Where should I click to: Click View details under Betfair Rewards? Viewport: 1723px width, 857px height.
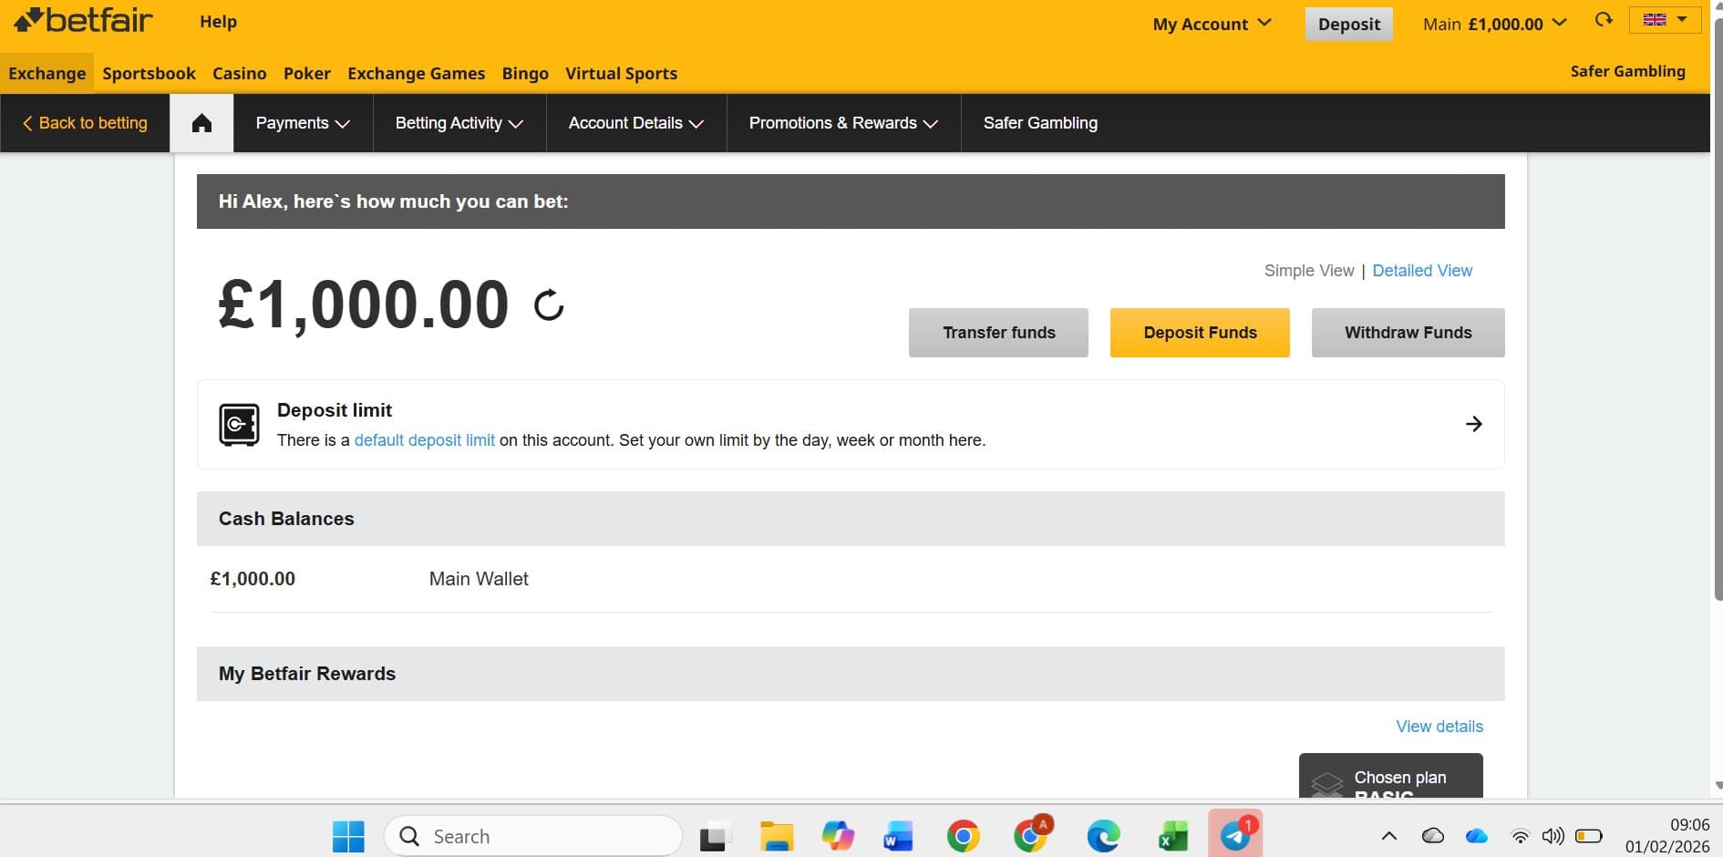tap(1439, 727)
